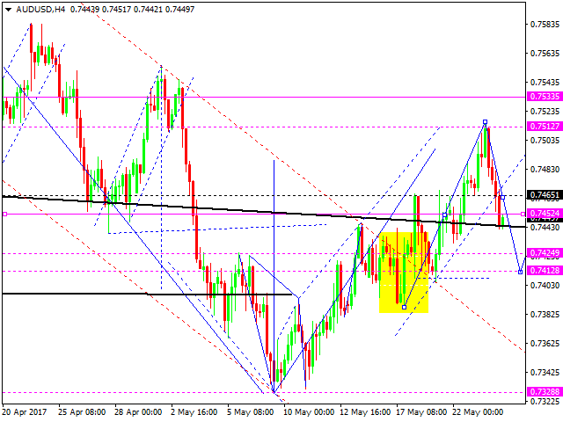Click the 17 May 08:00 time label
563x422 pixels.
[421, 412]
